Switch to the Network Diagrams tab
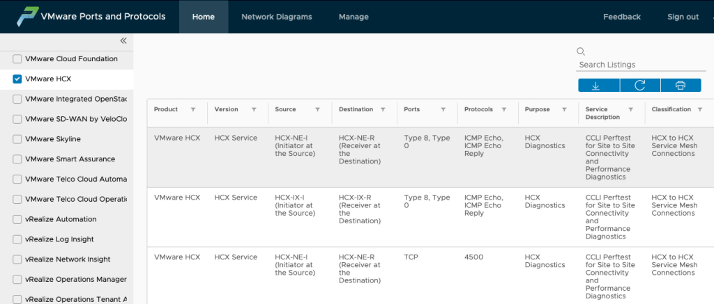 click(x=276, y=17)
